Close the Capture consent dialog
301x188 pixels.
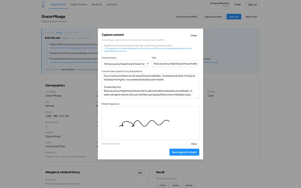(193, 36)
